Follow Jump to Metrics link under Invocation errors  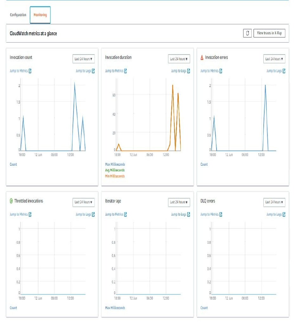click(x=210, y=71)
